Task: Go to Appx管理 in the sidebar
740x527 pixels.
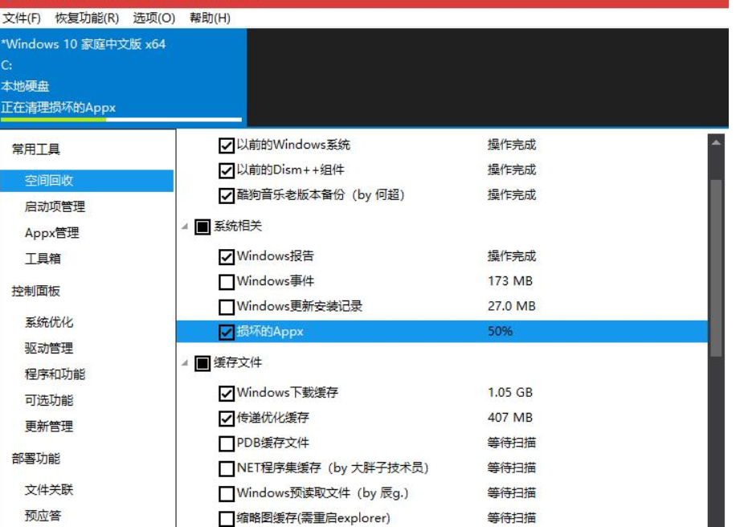Action: tap(52, 233)
